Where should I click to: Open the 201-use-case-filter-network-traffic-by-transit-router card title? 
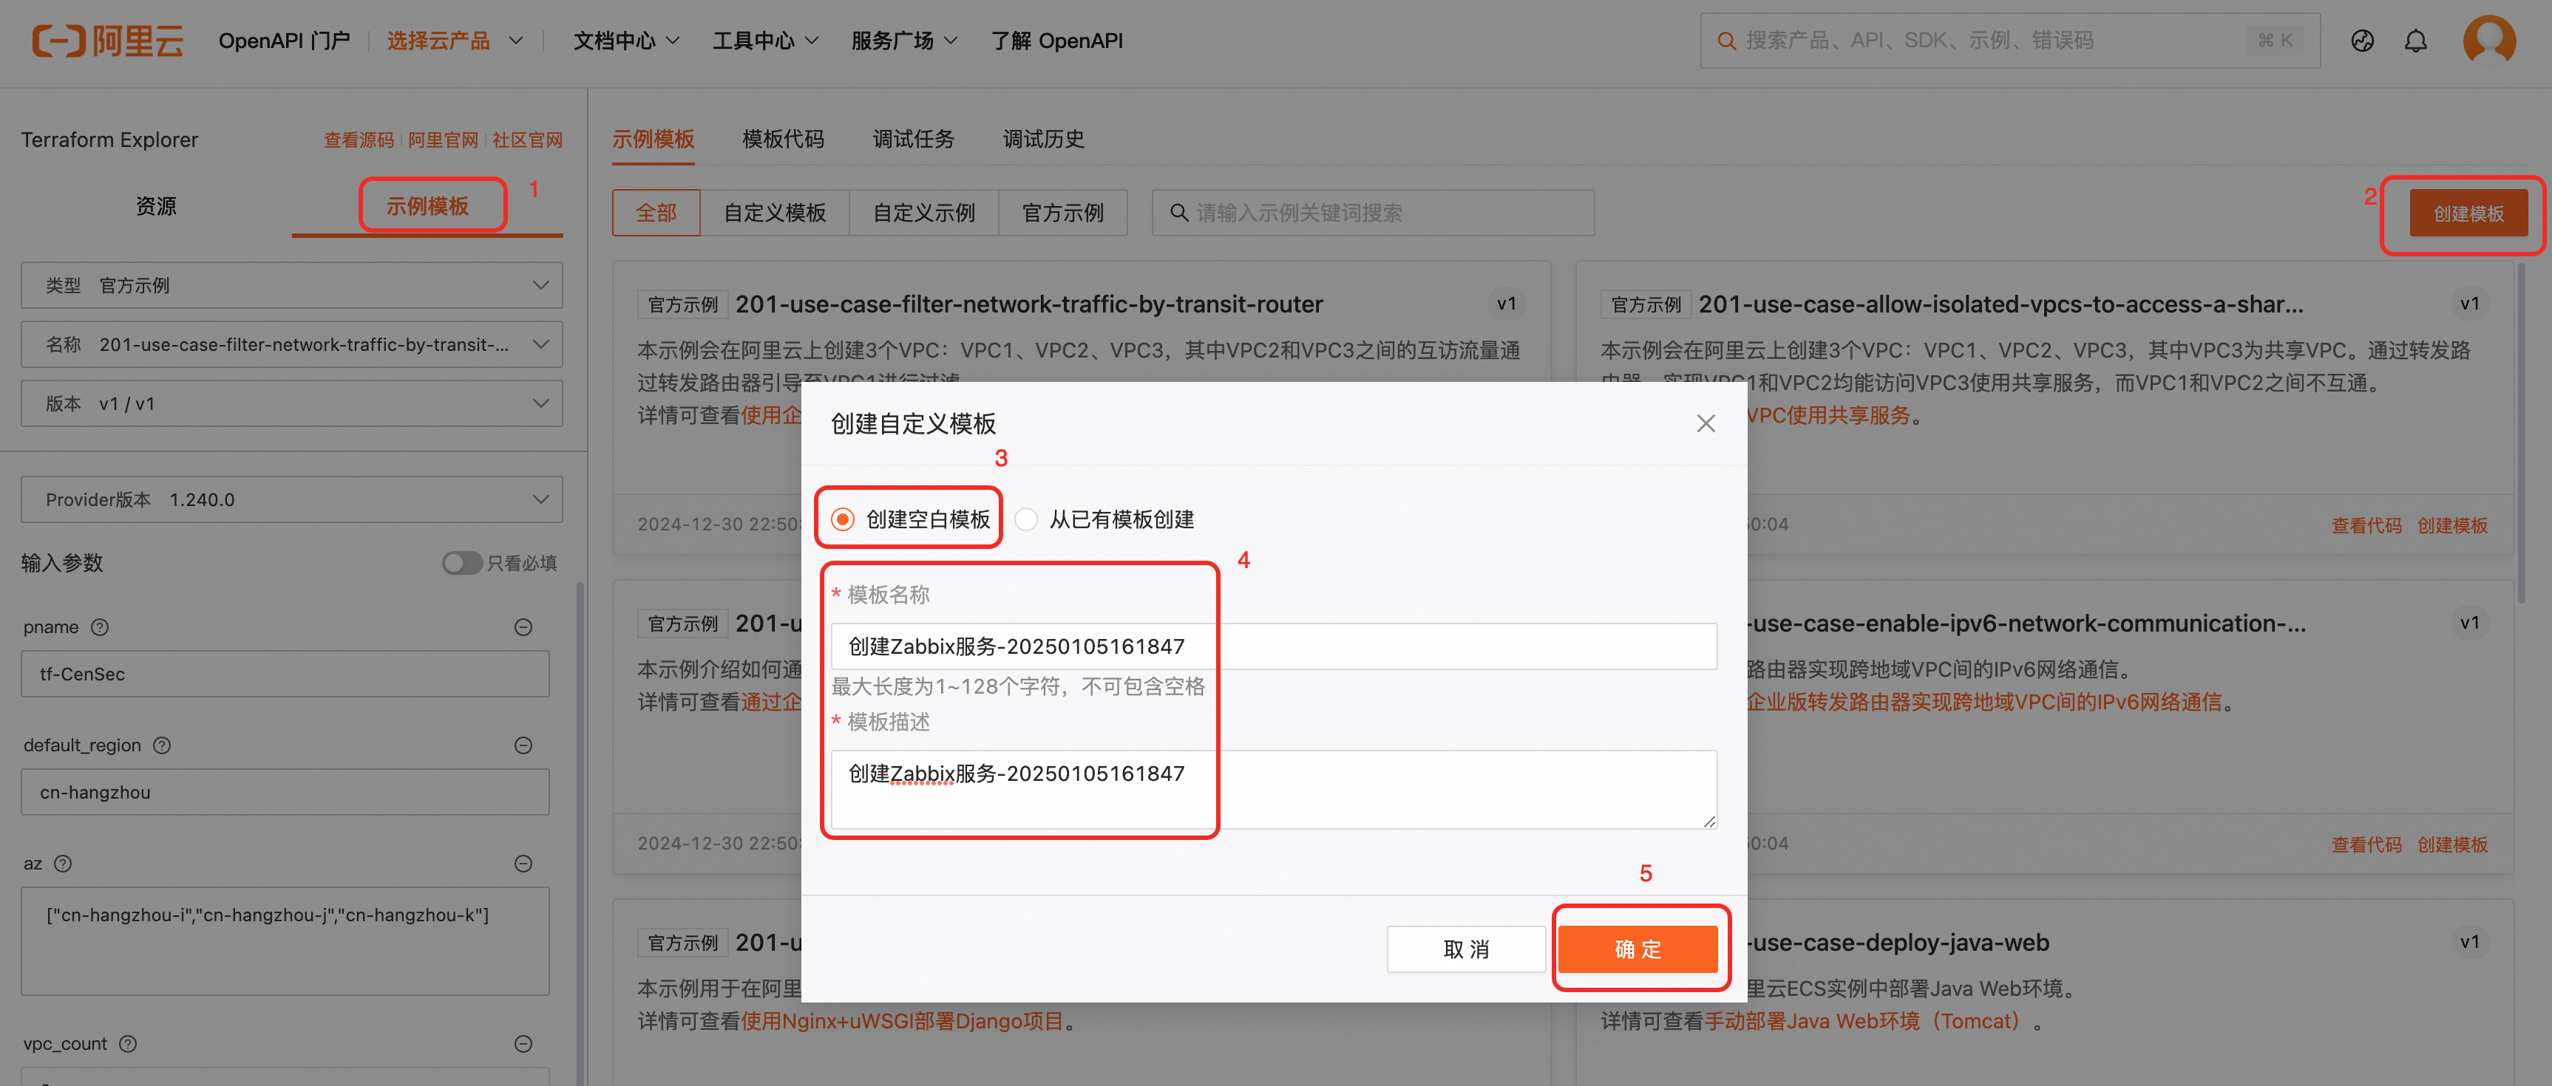point(1028,305)
